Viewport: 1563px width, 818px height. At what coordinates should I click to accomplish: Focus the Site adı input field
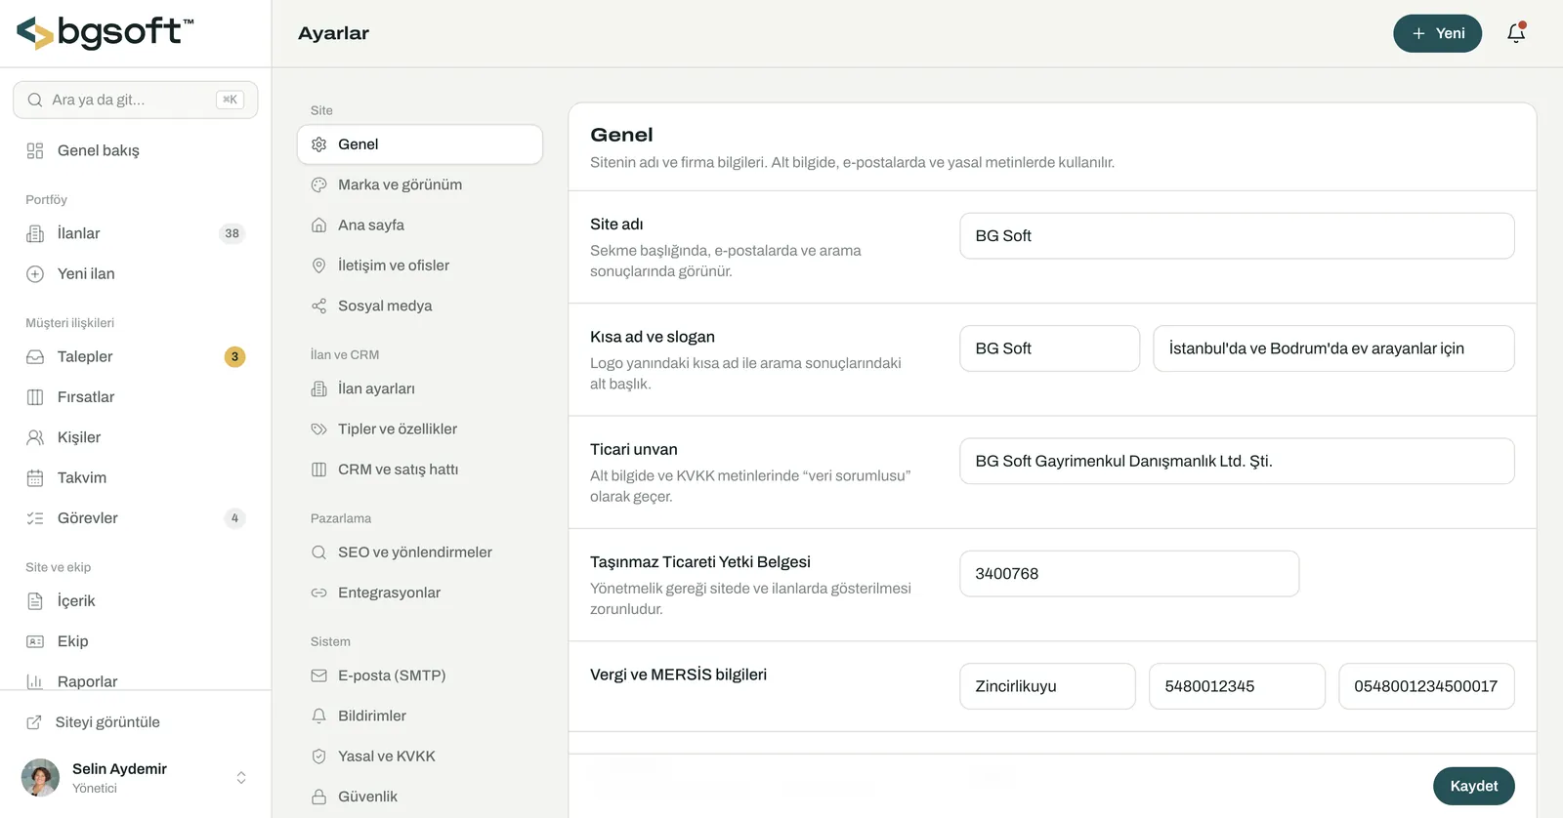coord(1237,236)
